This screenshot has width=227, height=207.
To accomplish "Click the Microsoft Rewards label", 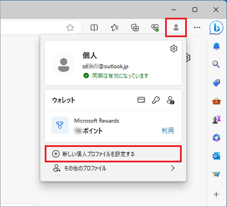I will click(x=96, y=121).
